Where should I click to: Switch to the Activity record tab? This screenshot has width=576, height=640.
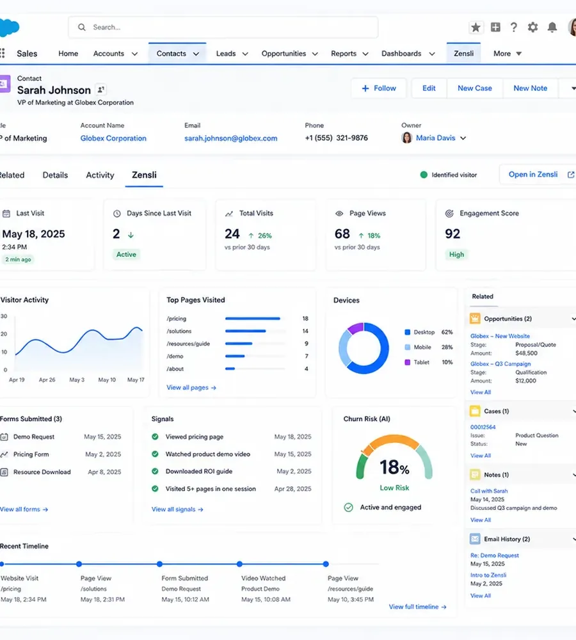point(100,175)
